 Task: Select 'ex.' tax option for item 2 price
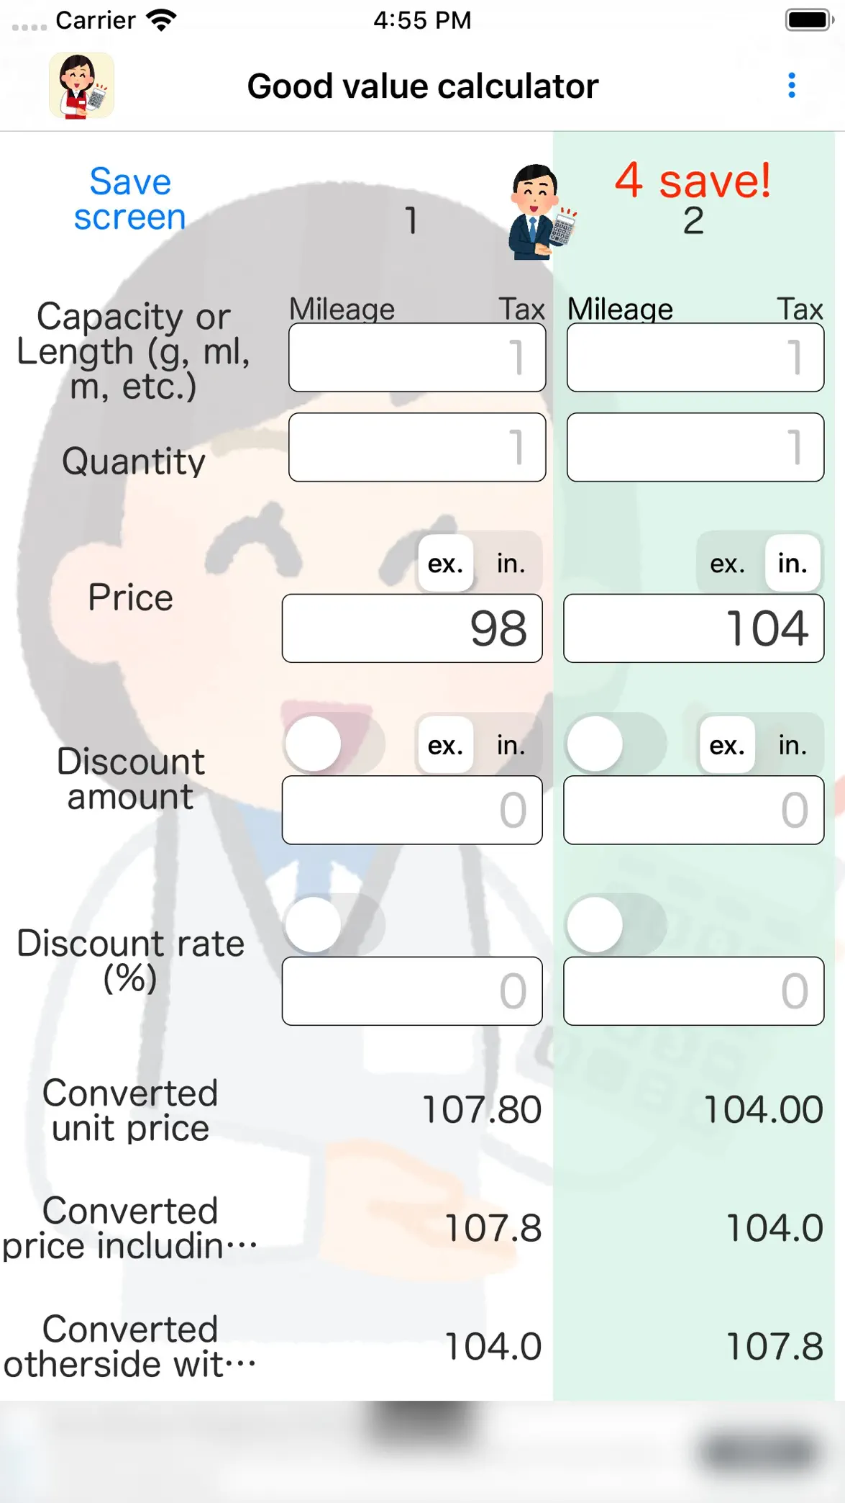tap(727, 563)
